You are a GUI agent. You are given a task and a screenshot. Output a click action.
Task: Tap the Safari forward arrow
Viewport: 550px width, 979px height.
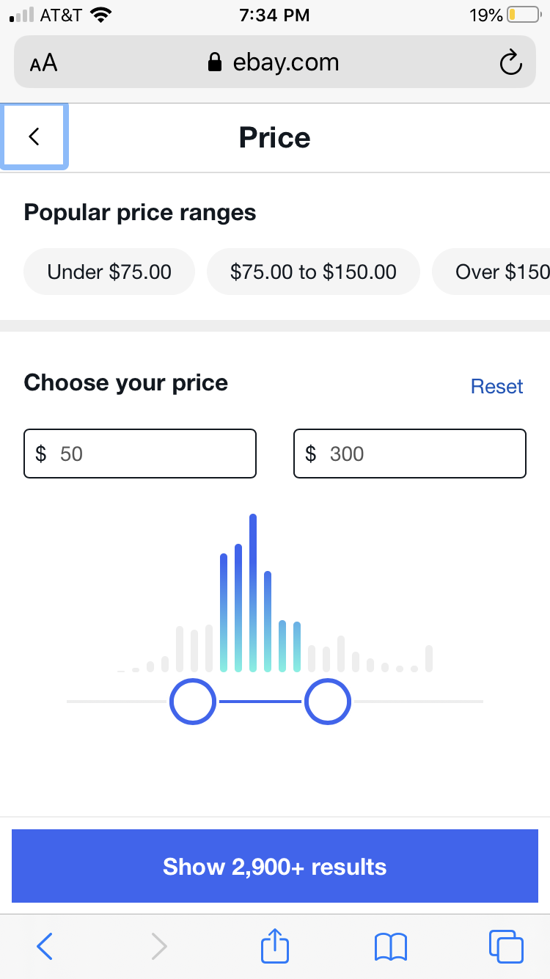click(159, 947)
